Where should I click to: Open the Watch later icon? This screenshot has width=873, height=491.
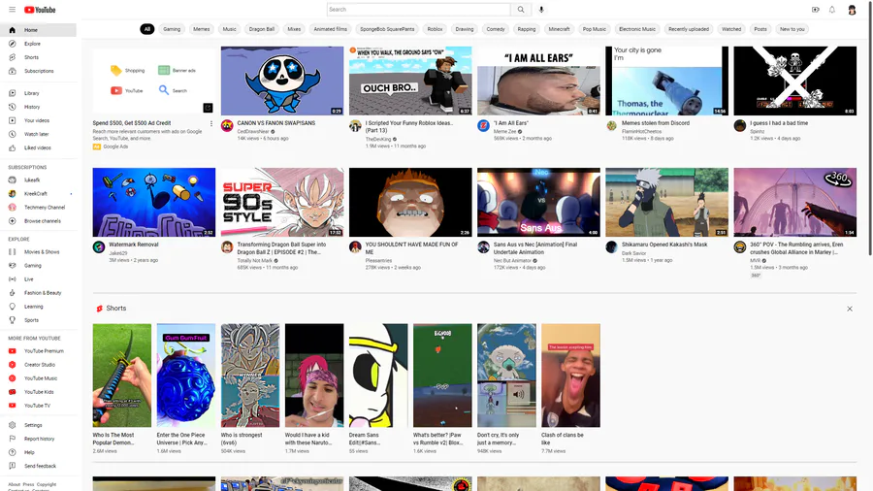[13, 134]
